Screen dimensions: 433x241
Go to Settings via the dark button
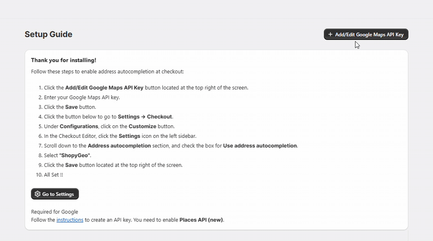pos(55,194)
